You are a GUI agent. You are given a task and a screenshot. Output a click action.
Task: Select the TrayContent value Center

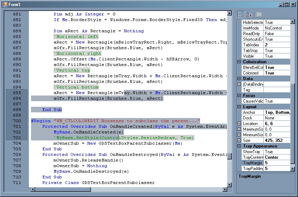pyautogui.click(x=277, y=157)
